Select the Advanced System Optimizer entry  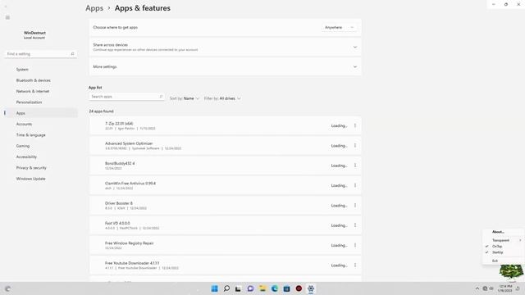225,146
